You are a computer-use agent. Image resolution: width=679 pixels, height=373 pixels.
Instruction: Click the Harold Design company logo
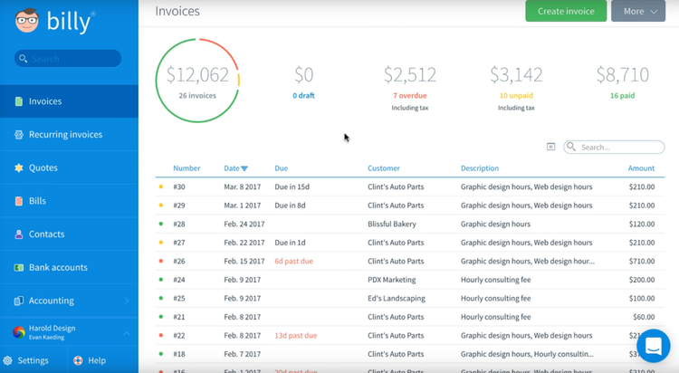19,332
